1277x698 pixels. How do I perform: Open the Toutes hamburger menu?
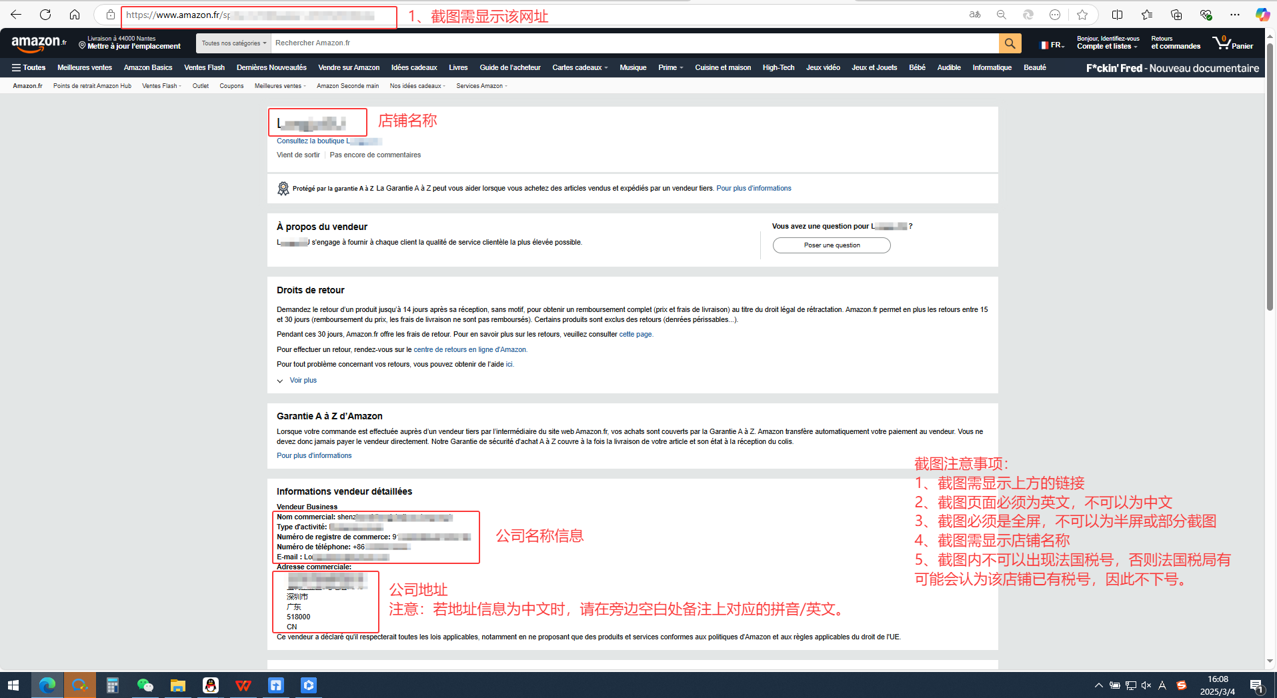click(x=29, y=68)
